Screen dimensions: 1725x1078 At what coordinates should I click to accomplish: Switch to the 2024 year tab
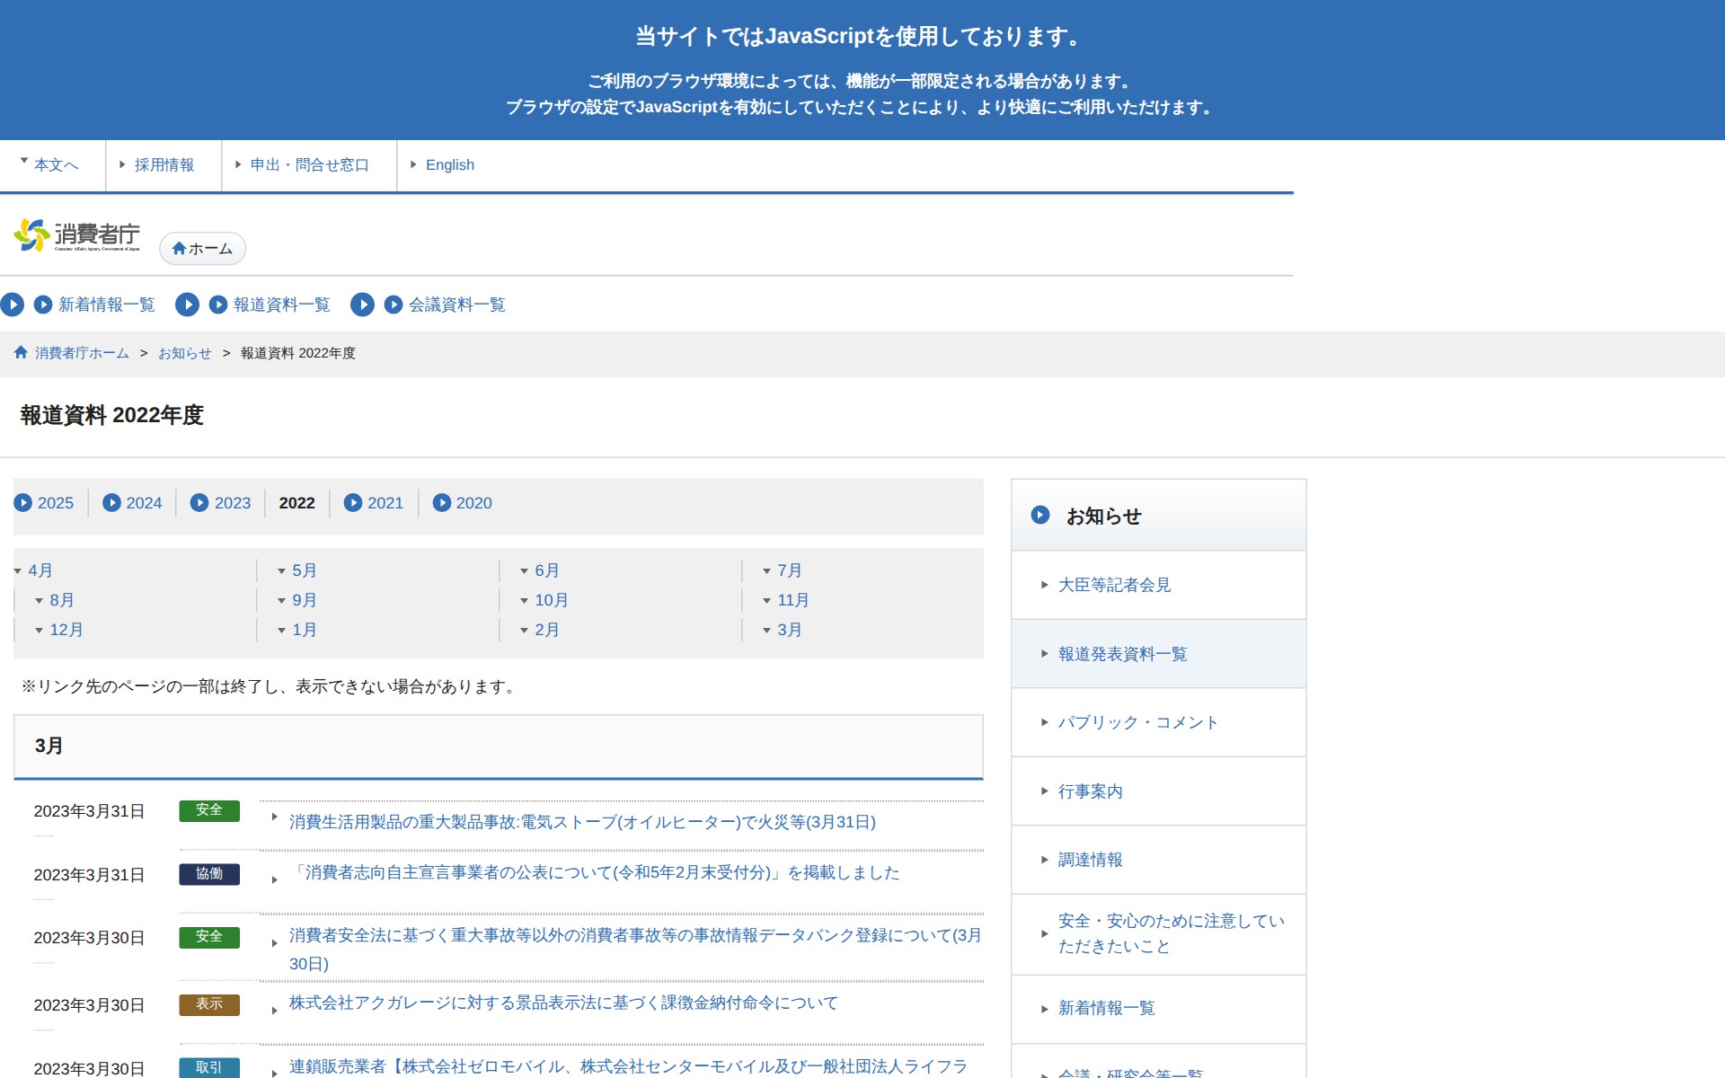(x=145, y=503)
